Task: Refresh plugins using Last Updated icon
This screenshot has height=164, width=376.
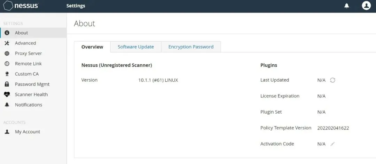Action: point(332,80)
